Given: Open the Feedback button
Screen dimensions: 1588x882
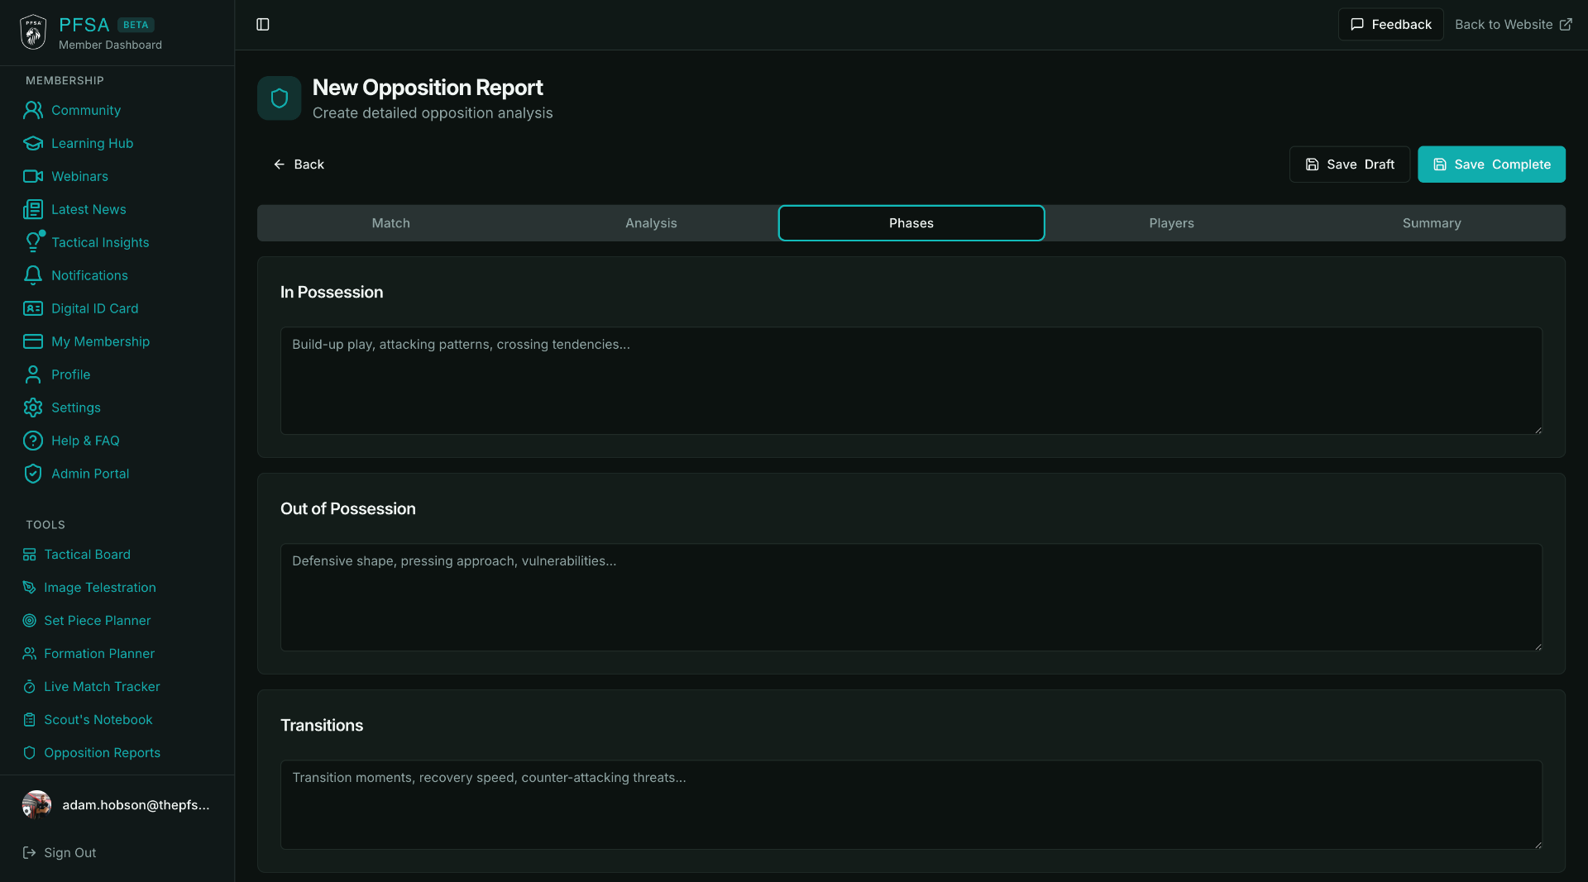Looking at the screenshot, I should click(1391, 25).
